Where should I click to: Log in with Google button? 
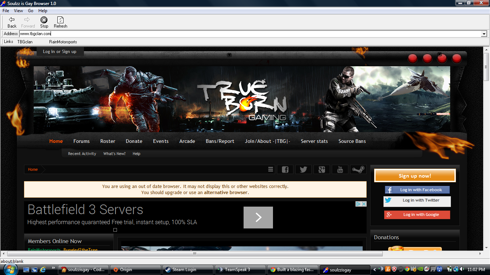417,214
